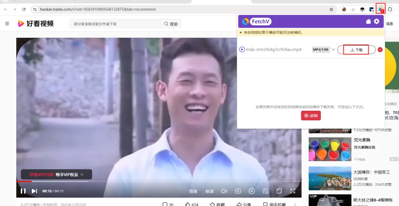
Task: Open the 倍速 playback speed menu
Action: pos(193,191)
